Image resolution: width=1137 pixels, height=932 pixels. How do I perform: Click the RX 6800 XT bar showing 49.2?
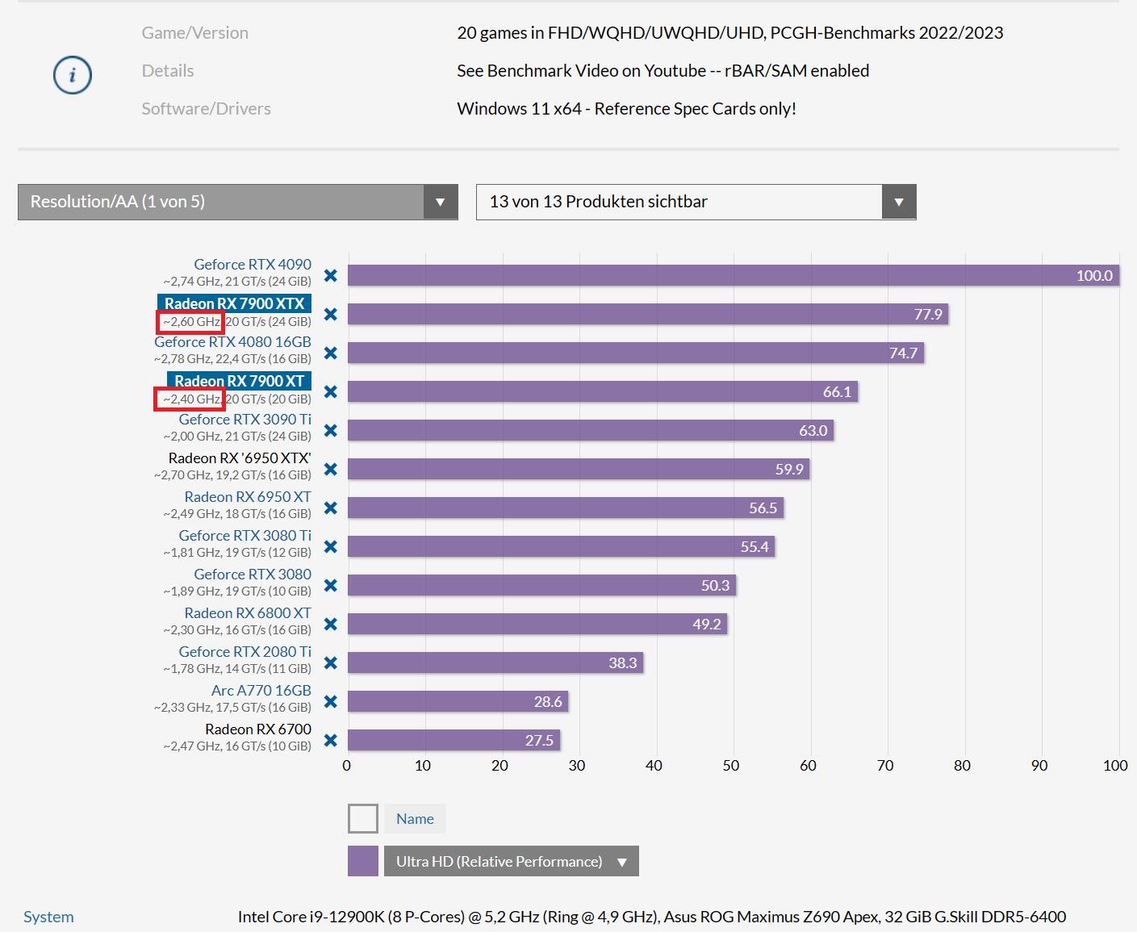pyautogui.click(x=537, y=624)
